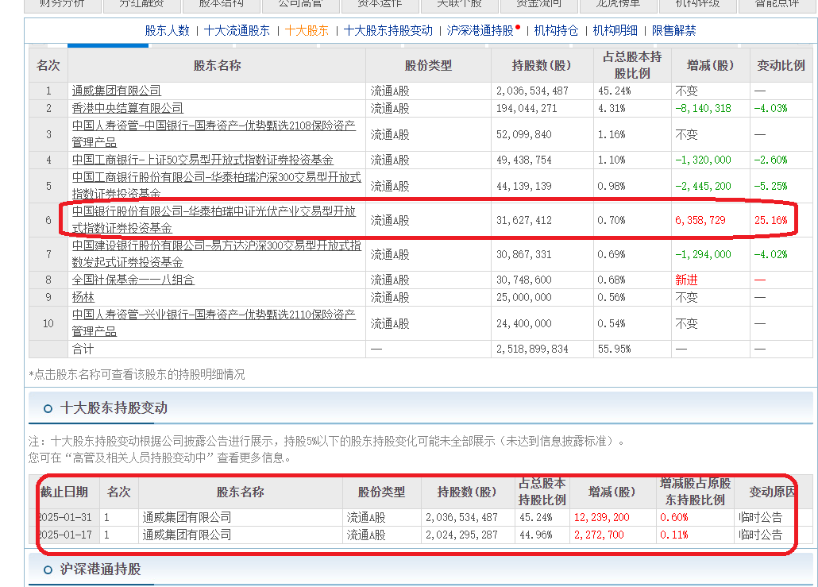Screen dimensions: 818x587
Task: Select the 25,000,000 shares held by 杨林
Action: pyautogui.click(x=524, y=297)
